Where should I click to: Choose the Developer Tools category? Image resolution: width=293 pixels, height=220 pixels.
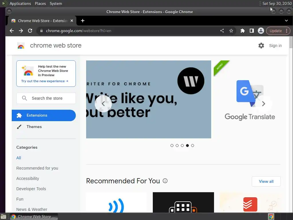[31, 189]
